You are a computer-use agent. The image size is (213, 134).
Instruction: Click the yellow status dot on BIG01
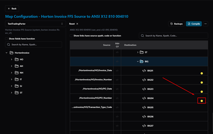(x=202, y=73)
